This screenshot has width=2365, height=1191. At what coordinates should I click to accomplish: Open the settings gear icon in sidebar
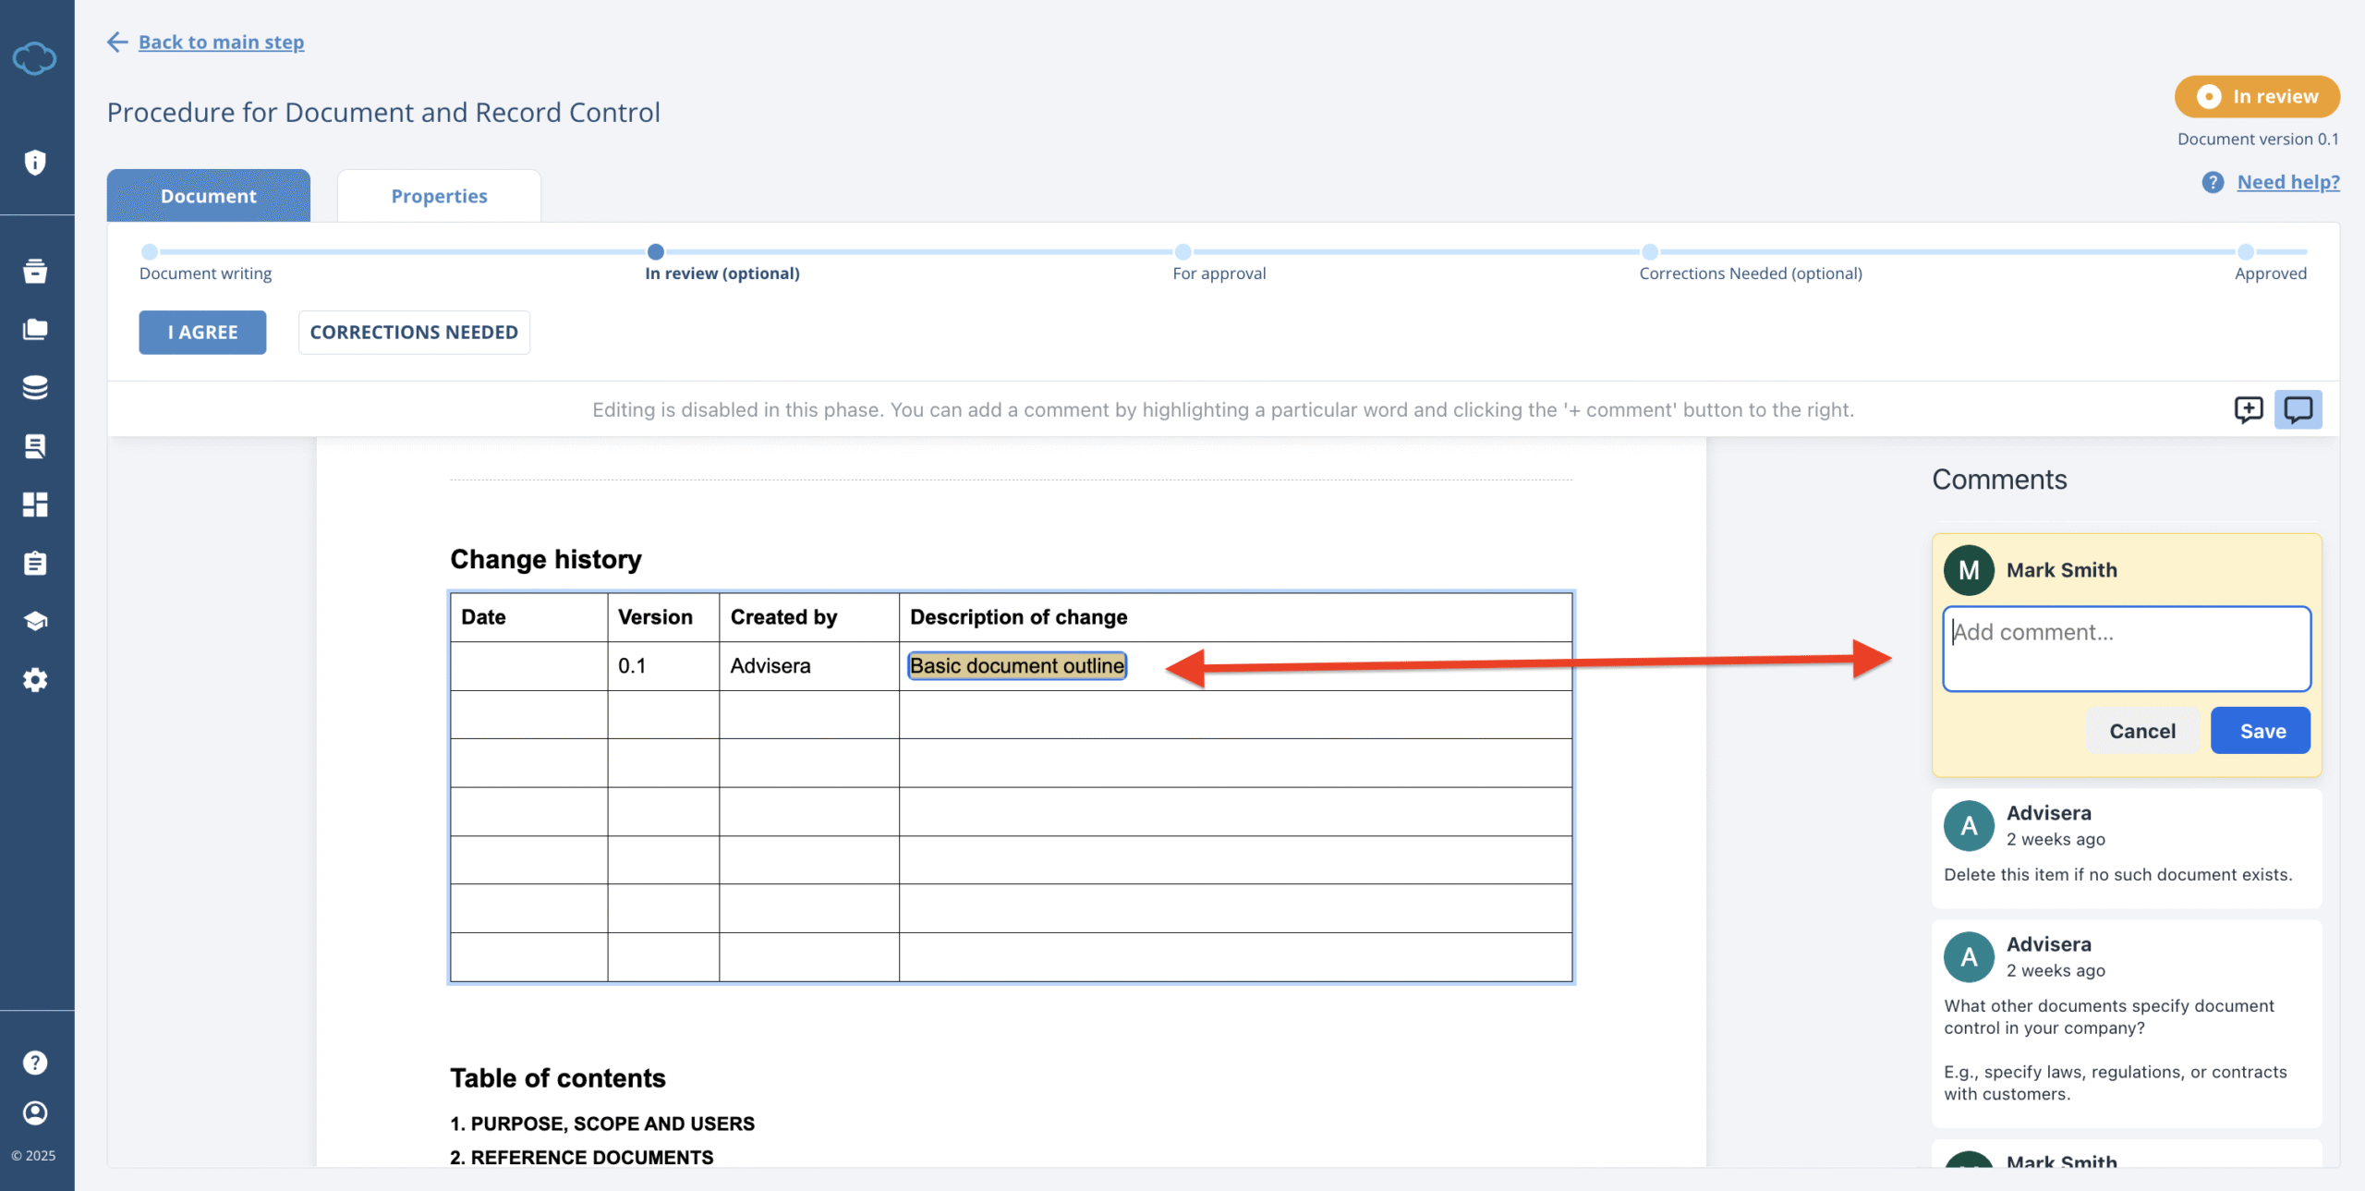coord(35,680)
